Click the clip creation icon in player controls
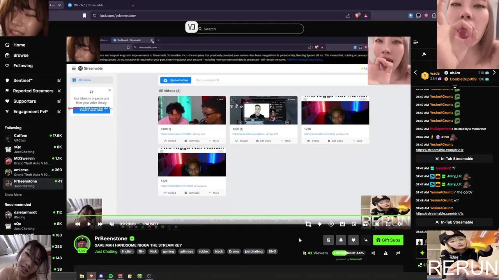The width and height of the screenshot is (499, 280). pos(308,224)
